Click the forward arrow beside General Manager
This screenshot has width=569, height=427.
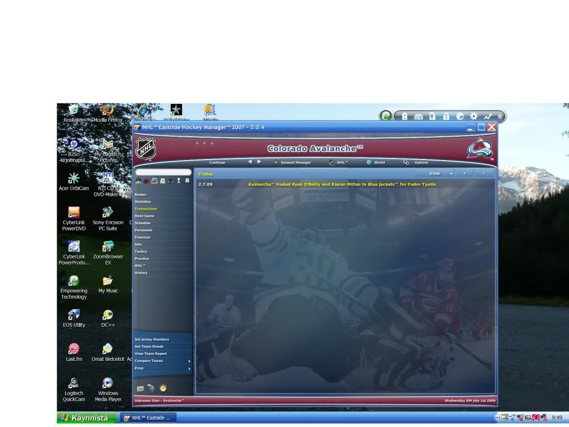pyautogui.click(x=259, y=162)
